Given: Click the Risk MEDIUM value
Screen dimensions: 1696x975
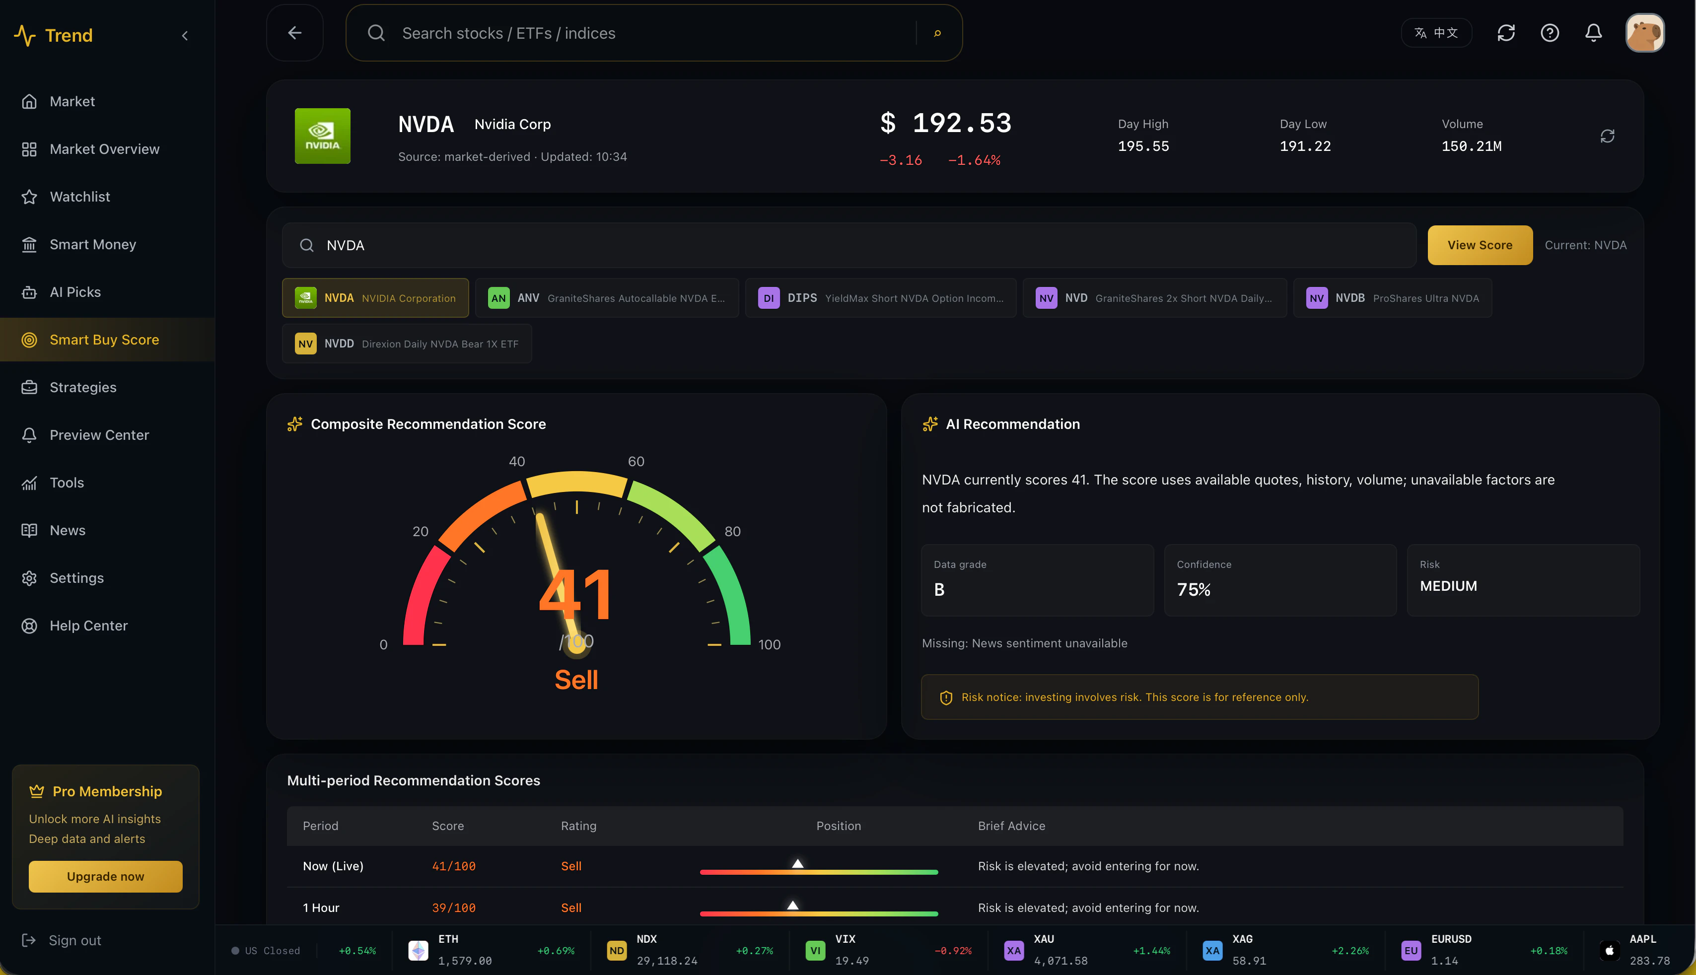Looking at the screenshot, I should pos(1448,586).
